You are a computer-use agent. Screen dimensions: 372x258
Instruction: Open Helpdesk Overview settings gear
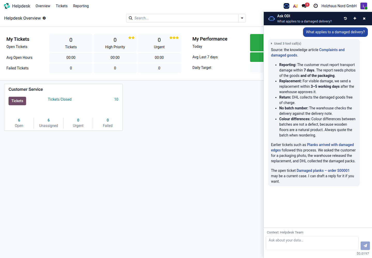point(44,18)
